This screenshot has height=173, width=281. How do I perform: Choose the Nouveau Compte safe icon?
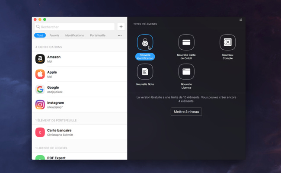[x=227, y=42]
